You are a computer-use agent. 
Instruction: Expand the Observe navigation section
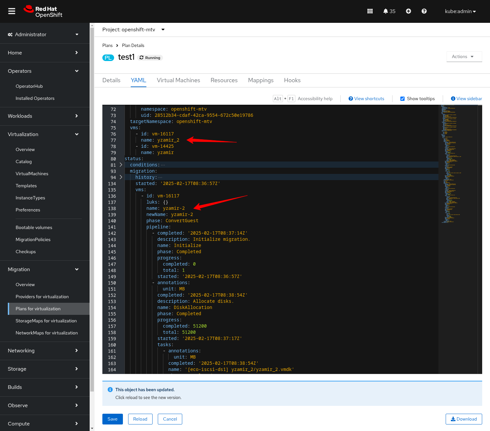click(45, 406)
